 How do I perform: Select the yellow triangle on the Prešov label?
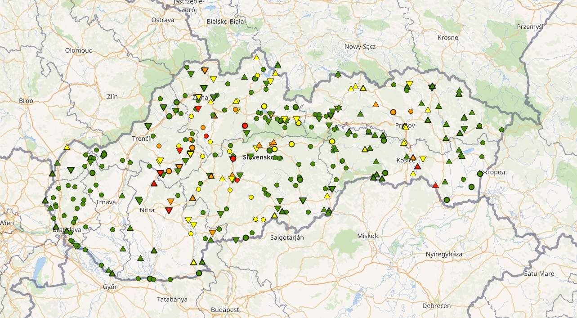[405, 127]
